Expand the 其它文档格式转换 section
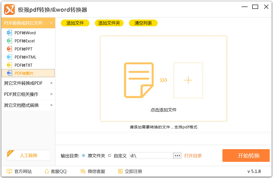 pyautogui.click(x=51, y=105)
